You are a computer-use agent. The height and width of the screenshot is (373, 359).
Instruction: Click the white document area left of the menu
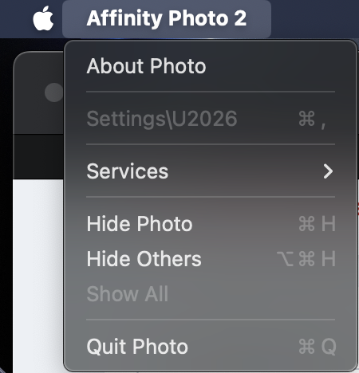(38, 276)
